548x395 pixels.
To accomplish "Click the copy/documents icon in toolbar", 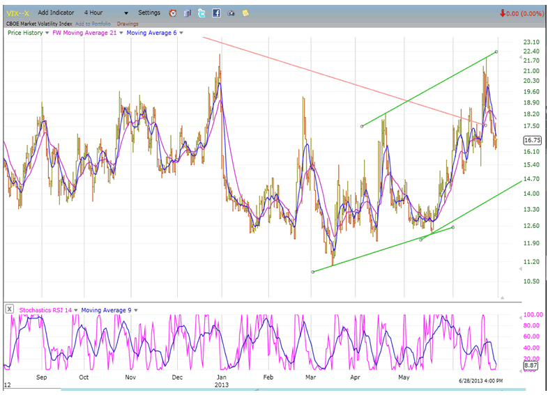I will 187,13.
